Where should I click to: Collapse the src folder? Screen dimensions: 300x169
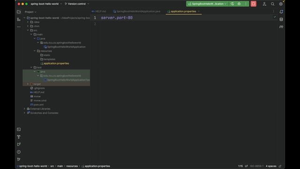[28, 30]
